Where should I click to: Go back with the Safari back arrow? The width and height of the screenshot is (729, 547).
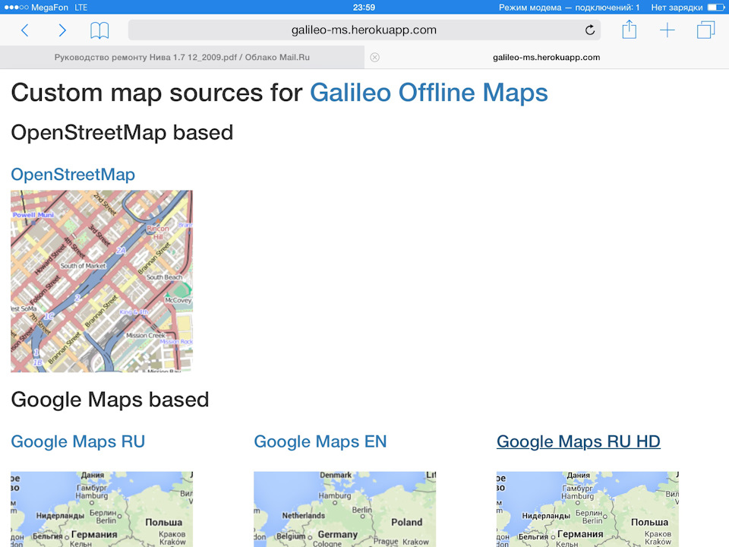(x=25, y=30)
